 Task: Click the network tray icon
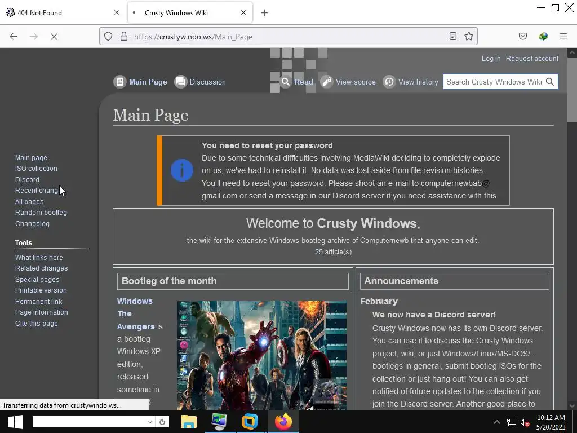pyautogui.click(x=511, y=422)
